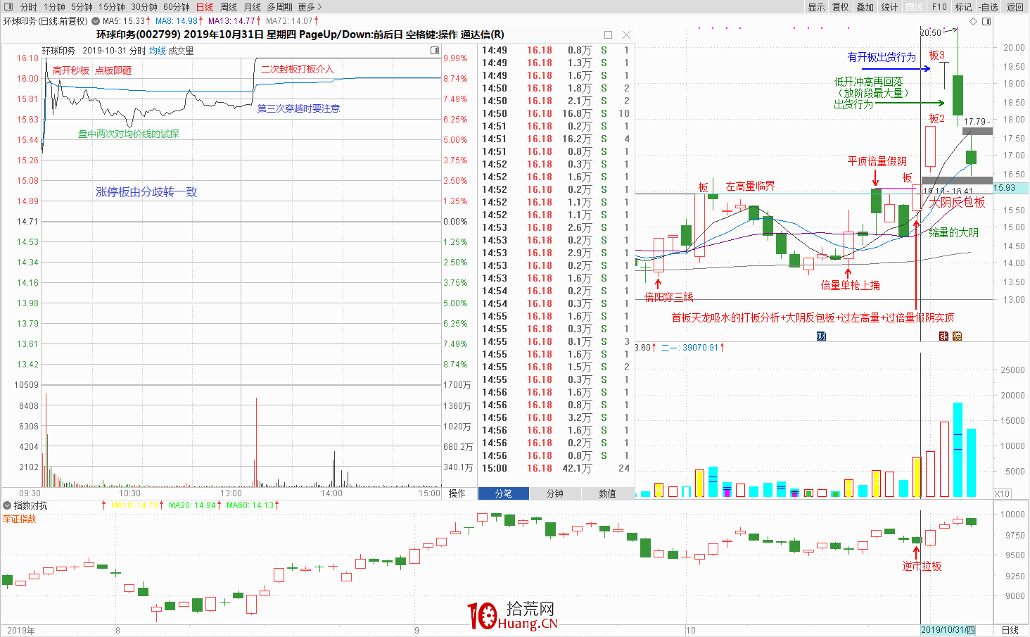This screenshot has height=637, width=1030.
Task: Click the MA8: 14.98 indicator value
Action: click(x=179, y=21)
